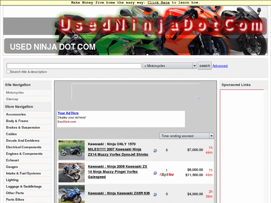The height and width of the screenshot is (203, 271).
Task: Click the USED NINJA DOT COM site title
Action: tap(53, 47)
